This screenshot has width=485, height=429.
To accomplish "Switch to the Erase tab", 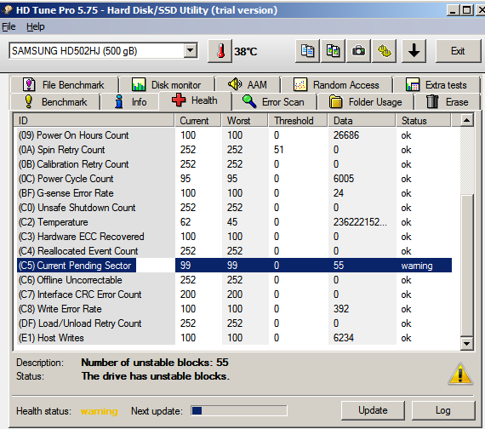I will click(448, 102).
